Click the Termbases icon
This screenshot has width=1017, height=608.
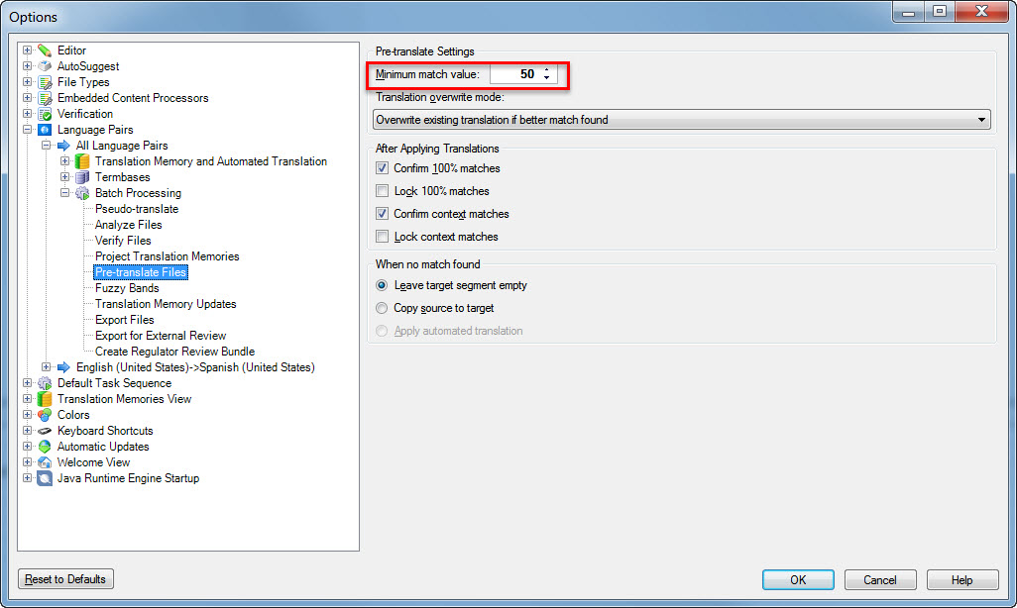(82, 177)
